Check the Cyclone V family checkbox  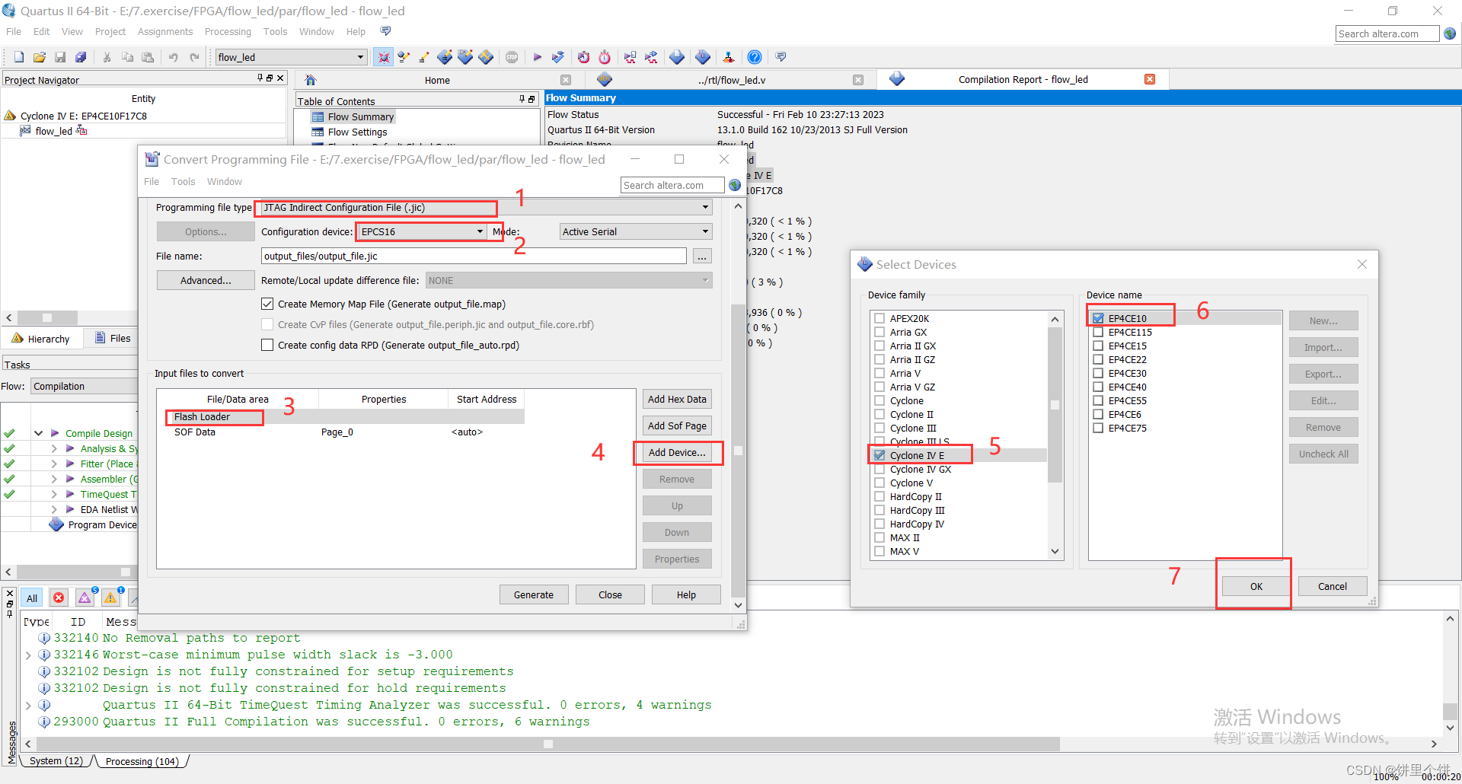(x=879, y=483)
